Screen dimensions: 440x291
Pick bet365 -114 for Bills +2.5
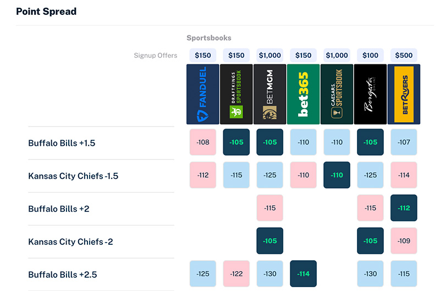303,273
